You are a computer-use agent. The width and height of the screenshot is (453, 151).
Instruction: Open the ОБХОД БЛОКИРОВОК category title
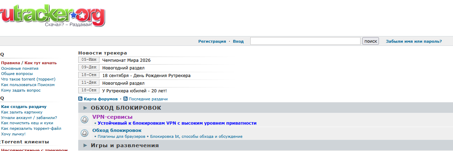click(x=126, y=108)
